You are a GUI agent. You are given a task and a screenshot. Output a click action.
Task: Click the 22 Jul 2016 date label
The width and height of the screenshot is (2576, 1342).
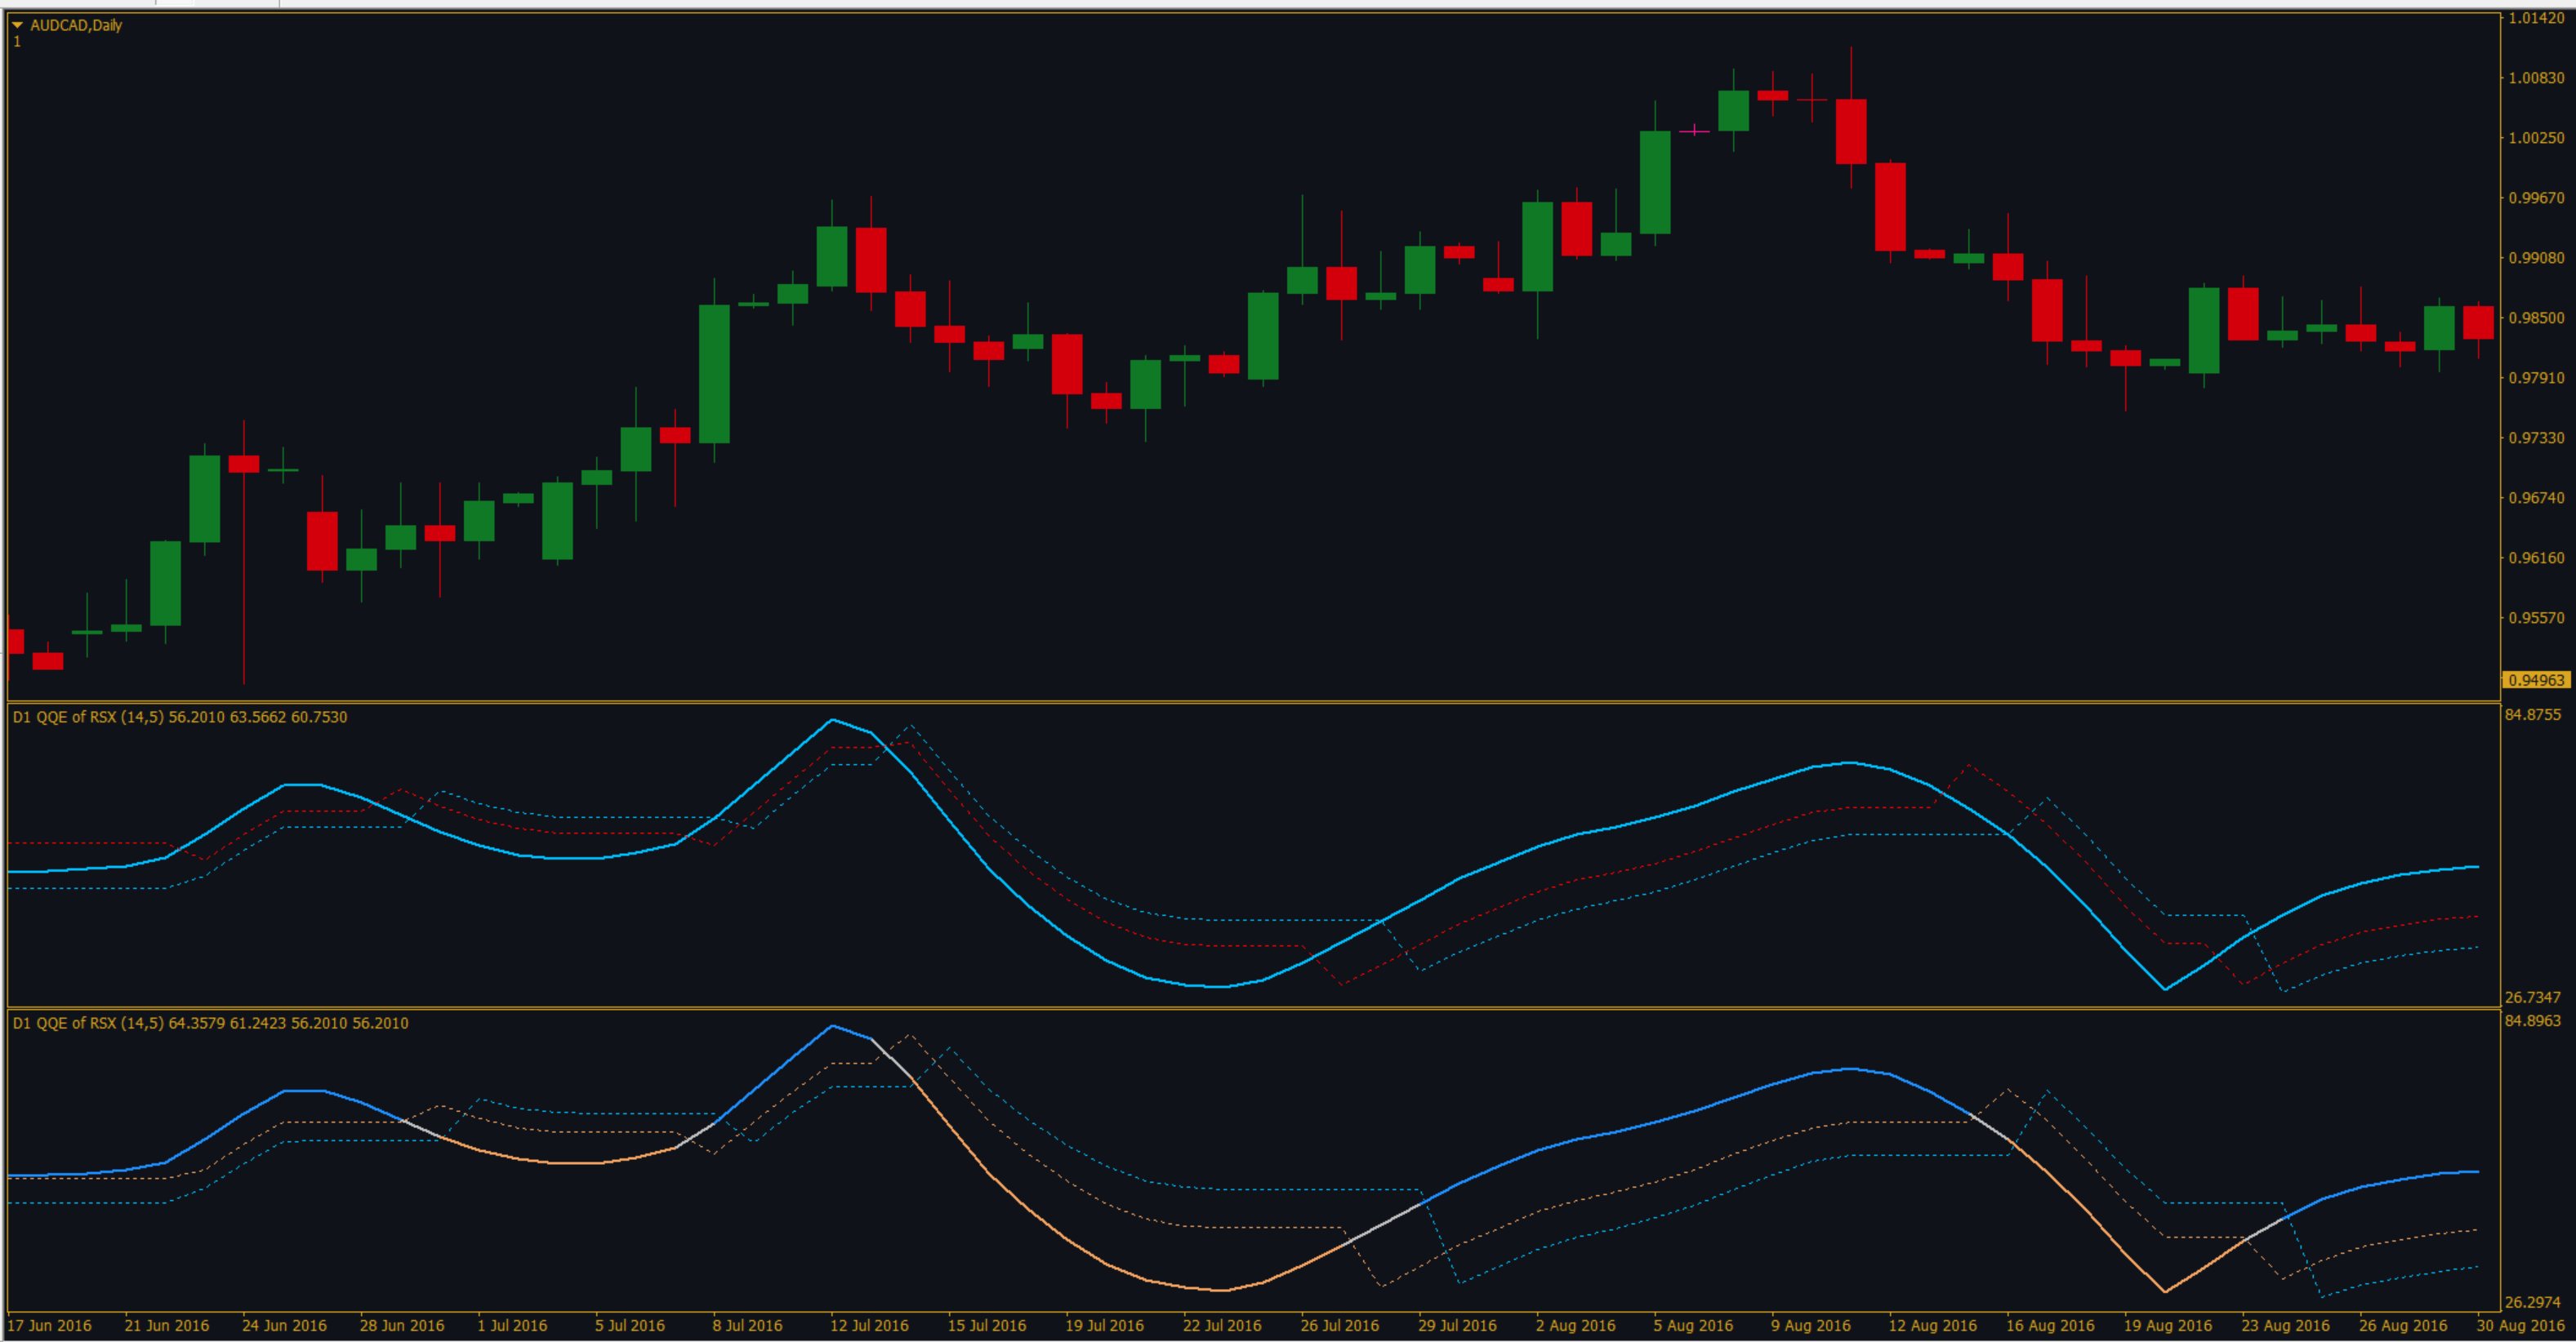[1221, 1325]
